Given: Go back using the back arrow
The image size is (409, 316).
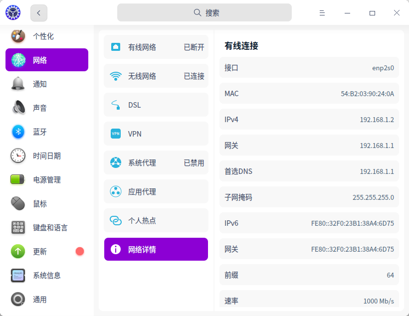Looking at the screenshot, I should [x=39, y=13].
